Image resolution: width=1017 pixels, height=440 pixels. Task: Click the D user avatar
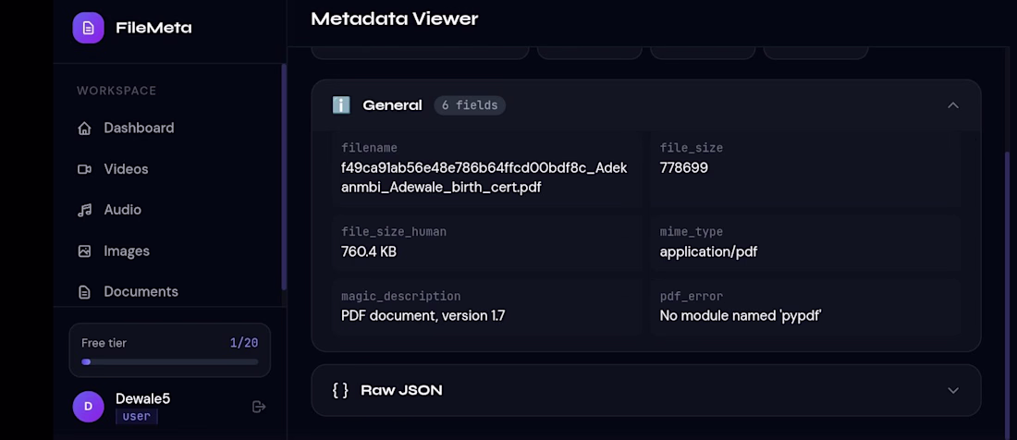click(89, 407)
